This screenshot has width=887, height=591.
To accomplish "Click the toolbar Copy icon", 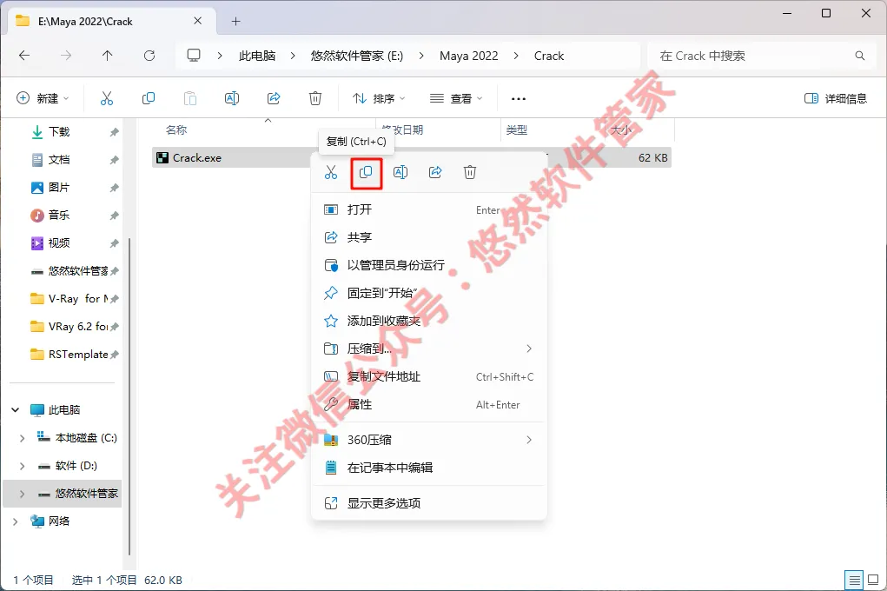I will coord(149,98).
